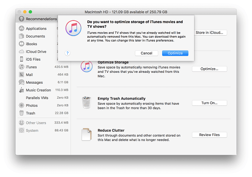Click the Other Users entry
The height and width of the screenshot is (177, 252).
point(36,123)
